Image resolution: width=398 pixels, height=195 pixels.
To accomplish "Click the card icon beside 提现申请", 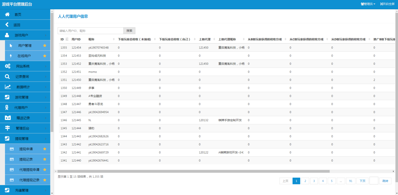I will coord(12,149).
